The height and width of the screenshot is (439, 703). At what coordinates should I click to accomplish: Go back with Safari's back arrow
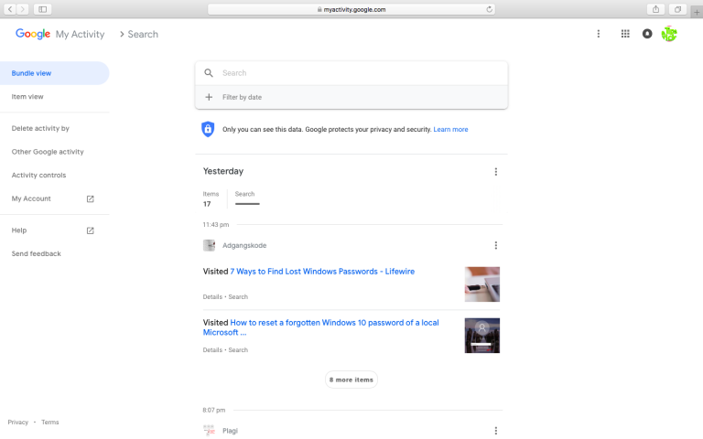click(10, 9)
